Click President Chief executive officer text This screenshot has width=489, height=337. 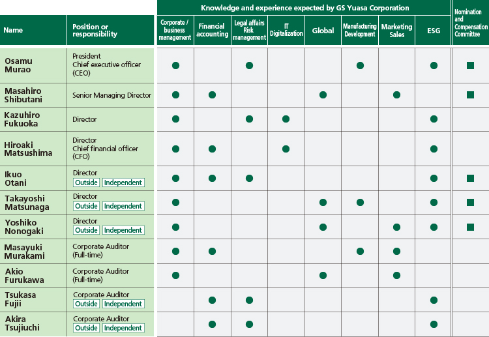click(x=107, y=65)
